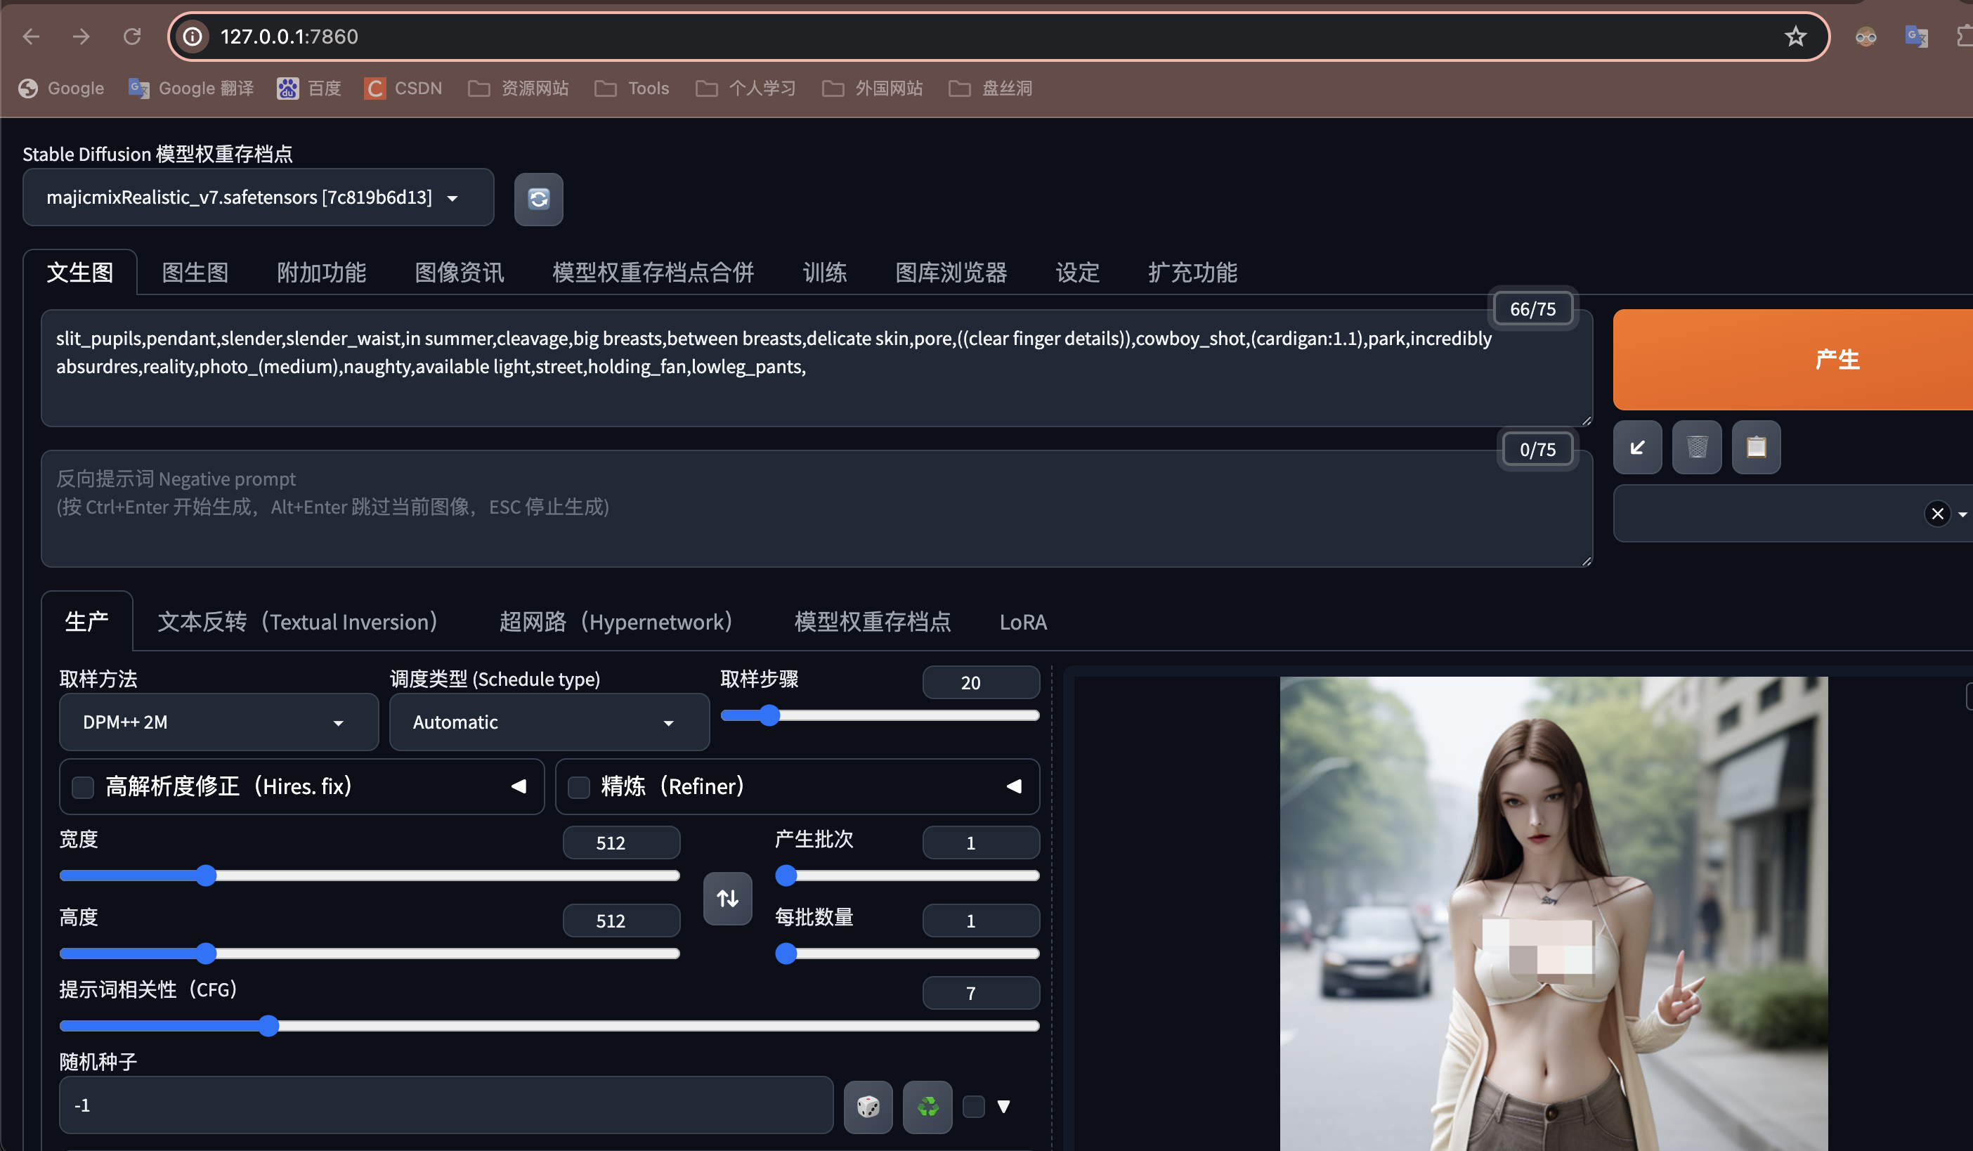Switch to the 文生图 tab
1973x1151 pixels.
click(x=80, y=273)
